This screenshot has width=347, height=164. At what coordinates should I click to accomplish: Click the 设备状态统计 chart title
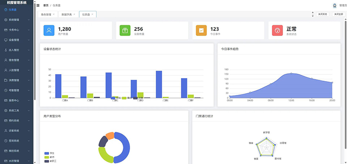tap(52, 49)
